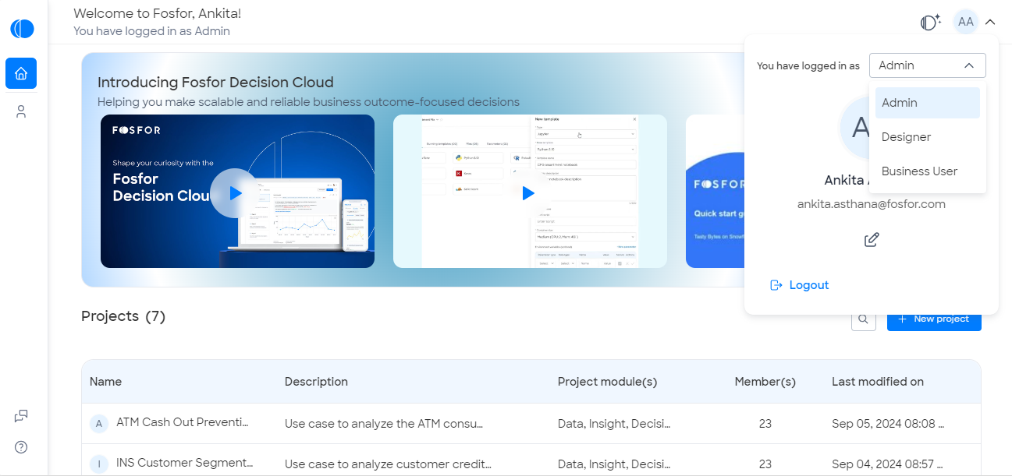Click the Fosfor logo in sidebar

tap(22, 29)
